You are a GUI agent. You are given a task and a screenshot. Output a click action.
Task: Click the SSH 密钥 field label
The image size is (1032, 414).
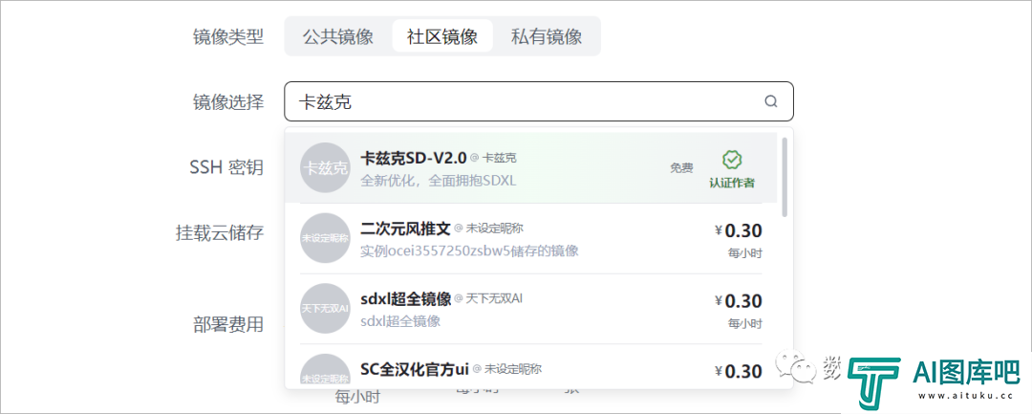226,167
